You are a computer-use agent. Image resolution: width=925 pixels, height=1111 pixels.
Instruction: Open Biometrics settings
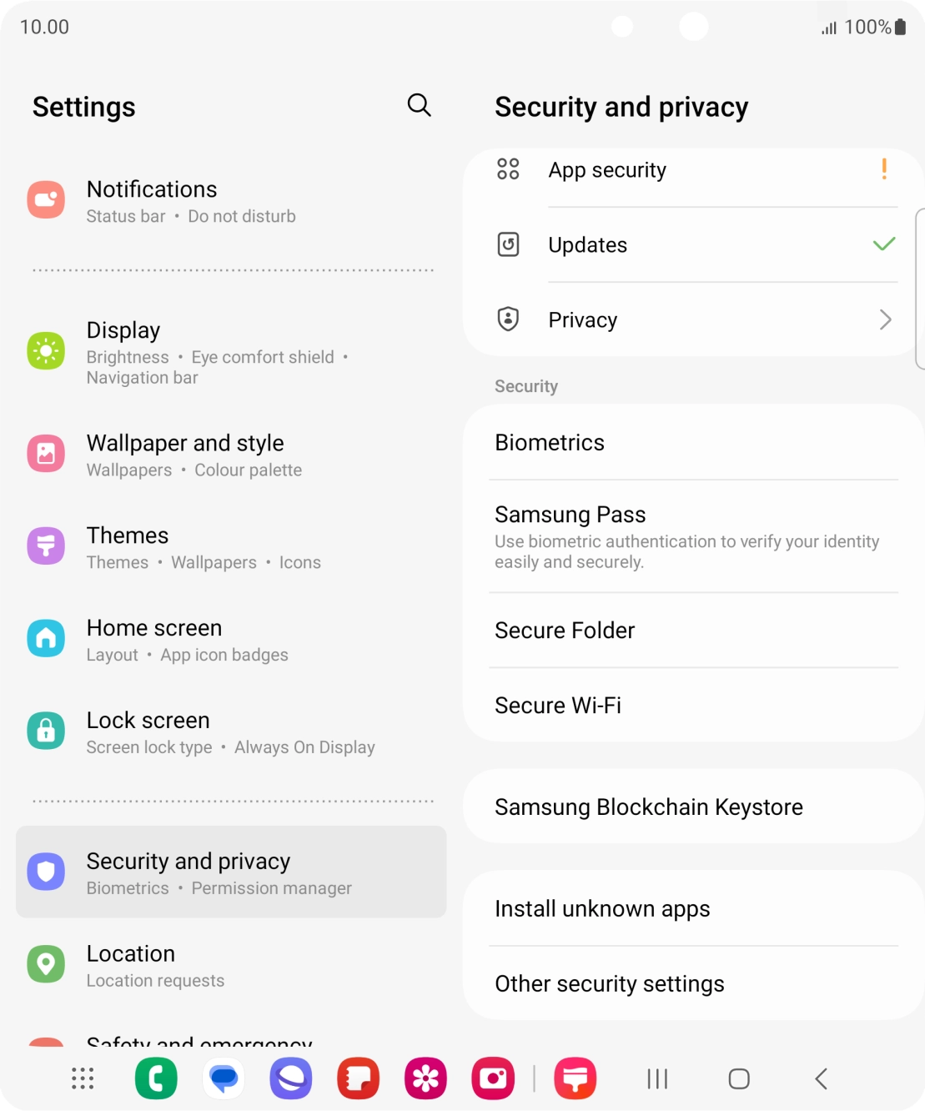click(x=550, y=443)
